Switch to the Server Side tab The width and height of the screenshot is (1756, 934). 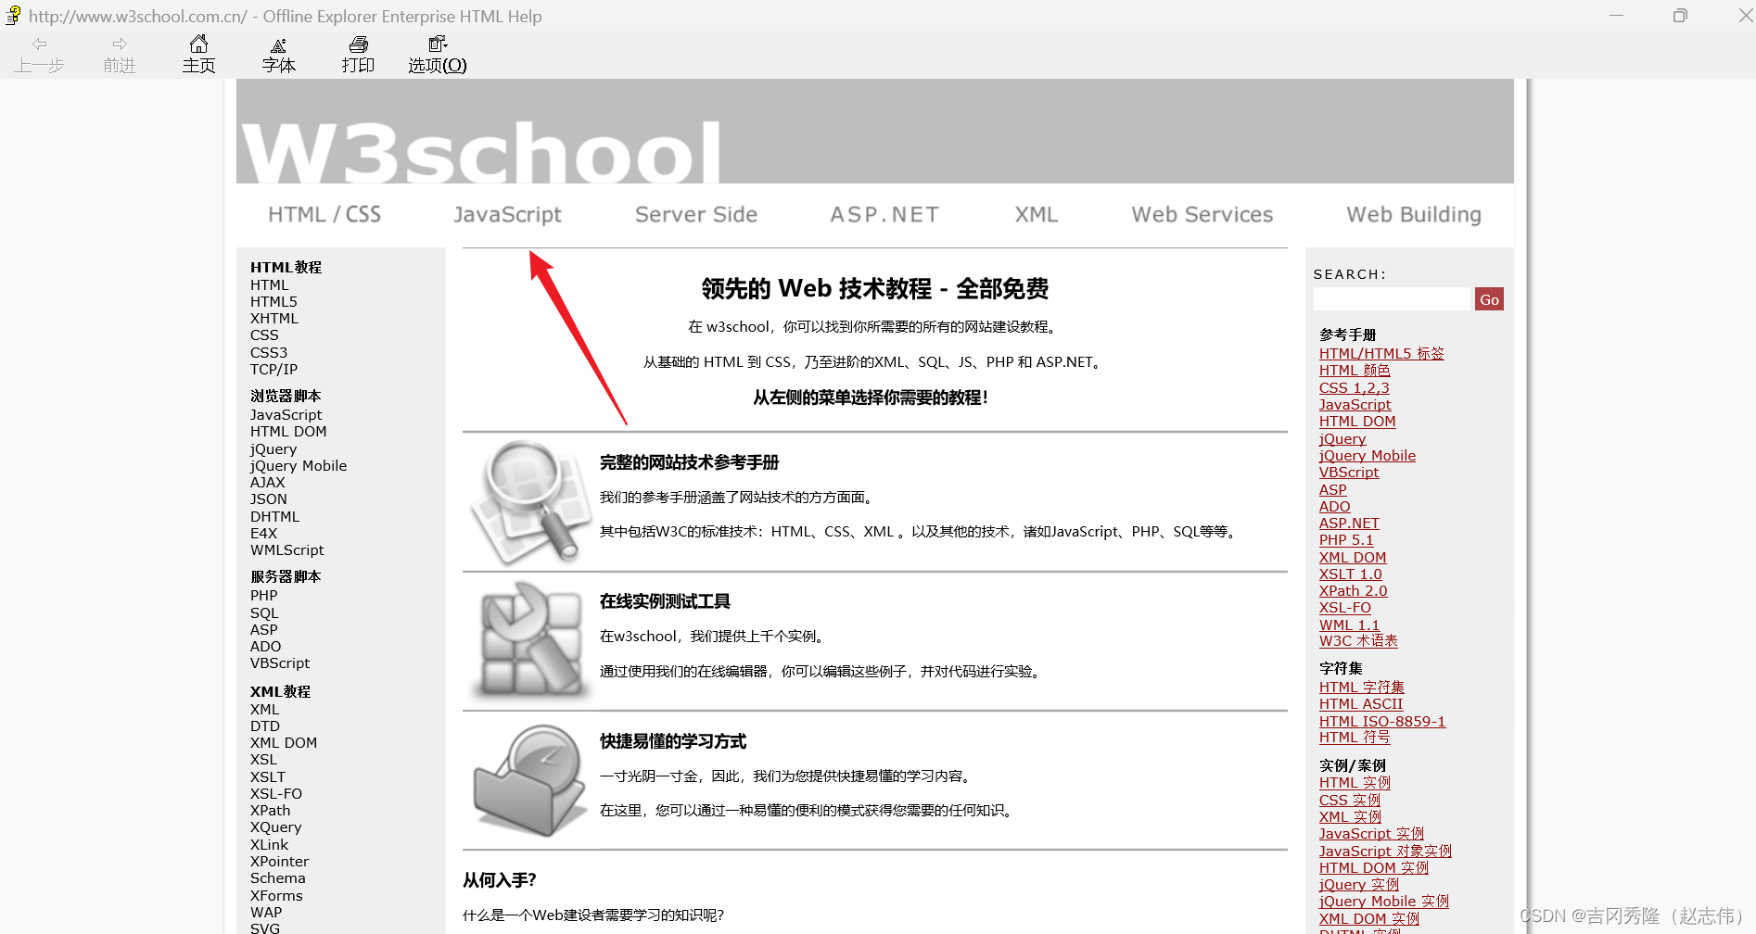point(696,214)
